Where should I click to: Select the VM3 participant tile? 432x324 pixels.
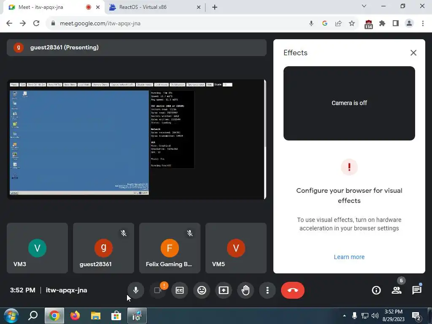pyautogui.click(x=37, y=248)
